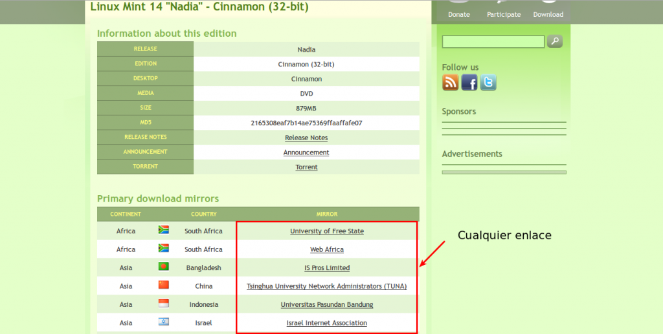
Task: Click the COUNTRY column header
Action: point(204,214)
